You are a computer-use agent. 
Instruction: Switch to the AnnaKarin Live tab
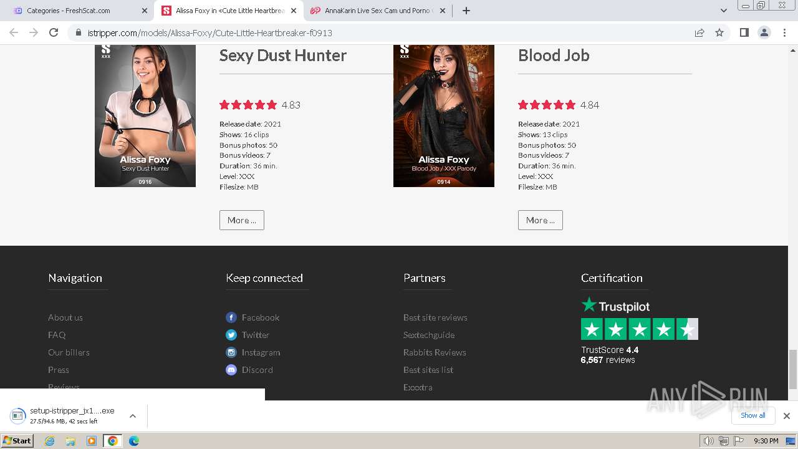[x=377, y=11]
